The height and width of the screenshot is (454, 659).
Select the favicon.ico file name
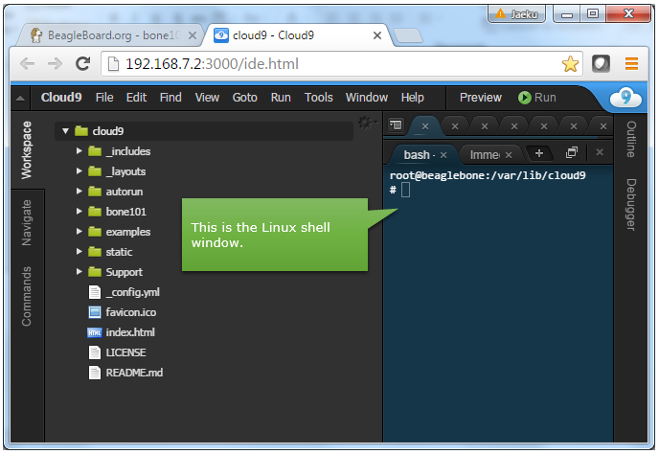(130, 312)
